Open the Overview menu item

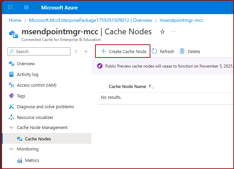[26, 64]
